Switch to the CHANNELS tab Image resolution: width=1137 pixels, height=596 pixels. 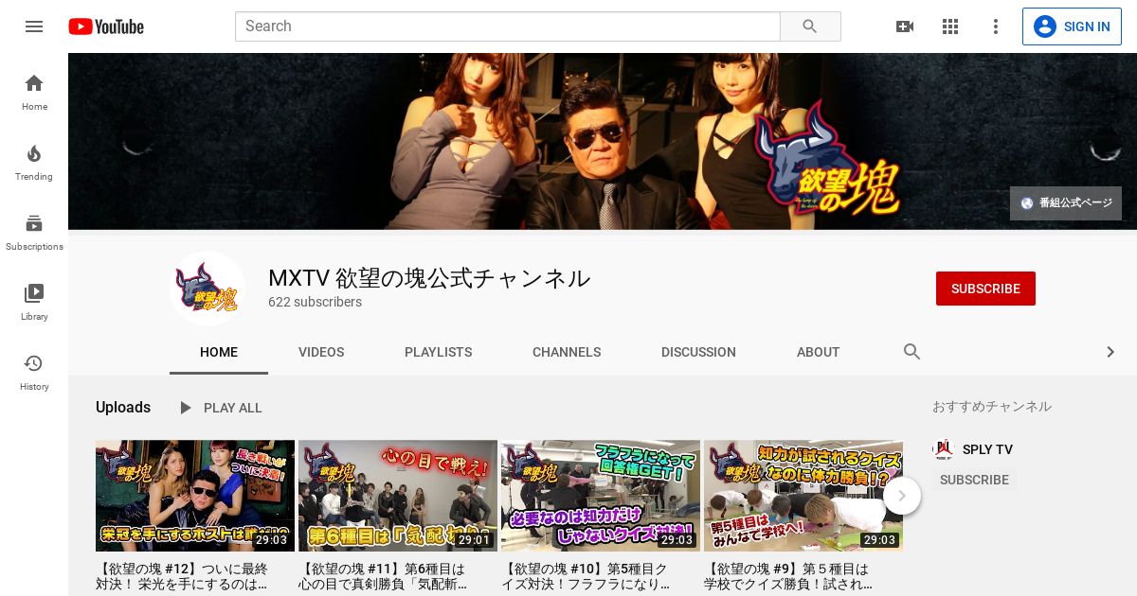(567, 352)
